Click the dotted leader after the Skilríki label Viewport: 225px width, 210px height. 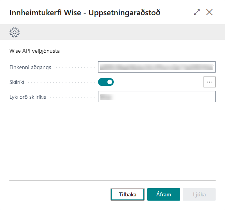coord(61,82)
